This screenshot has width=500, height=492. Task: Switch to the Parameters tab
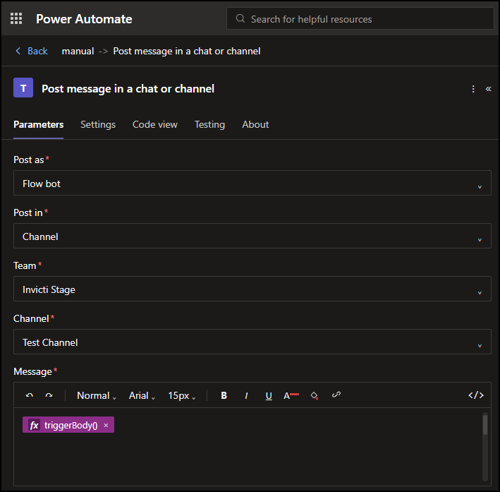[38, 124]
